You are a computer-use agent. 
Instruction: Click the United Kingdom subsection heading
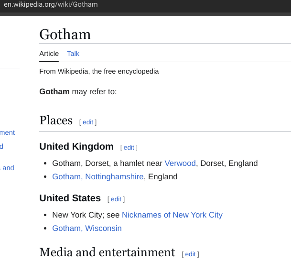(76, 146)
